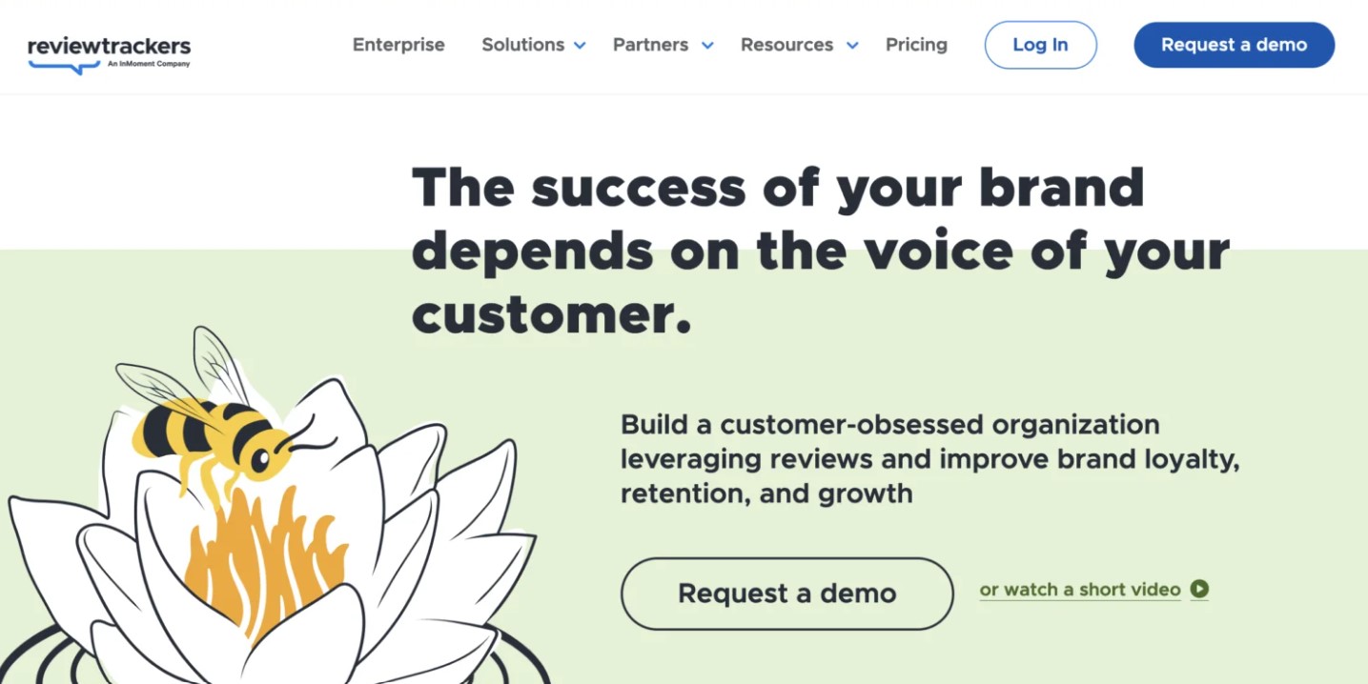This screenshot has width=1368, height=684.
Task: Click the green play icon beside the video link
Action: (x=1198, y=590)
